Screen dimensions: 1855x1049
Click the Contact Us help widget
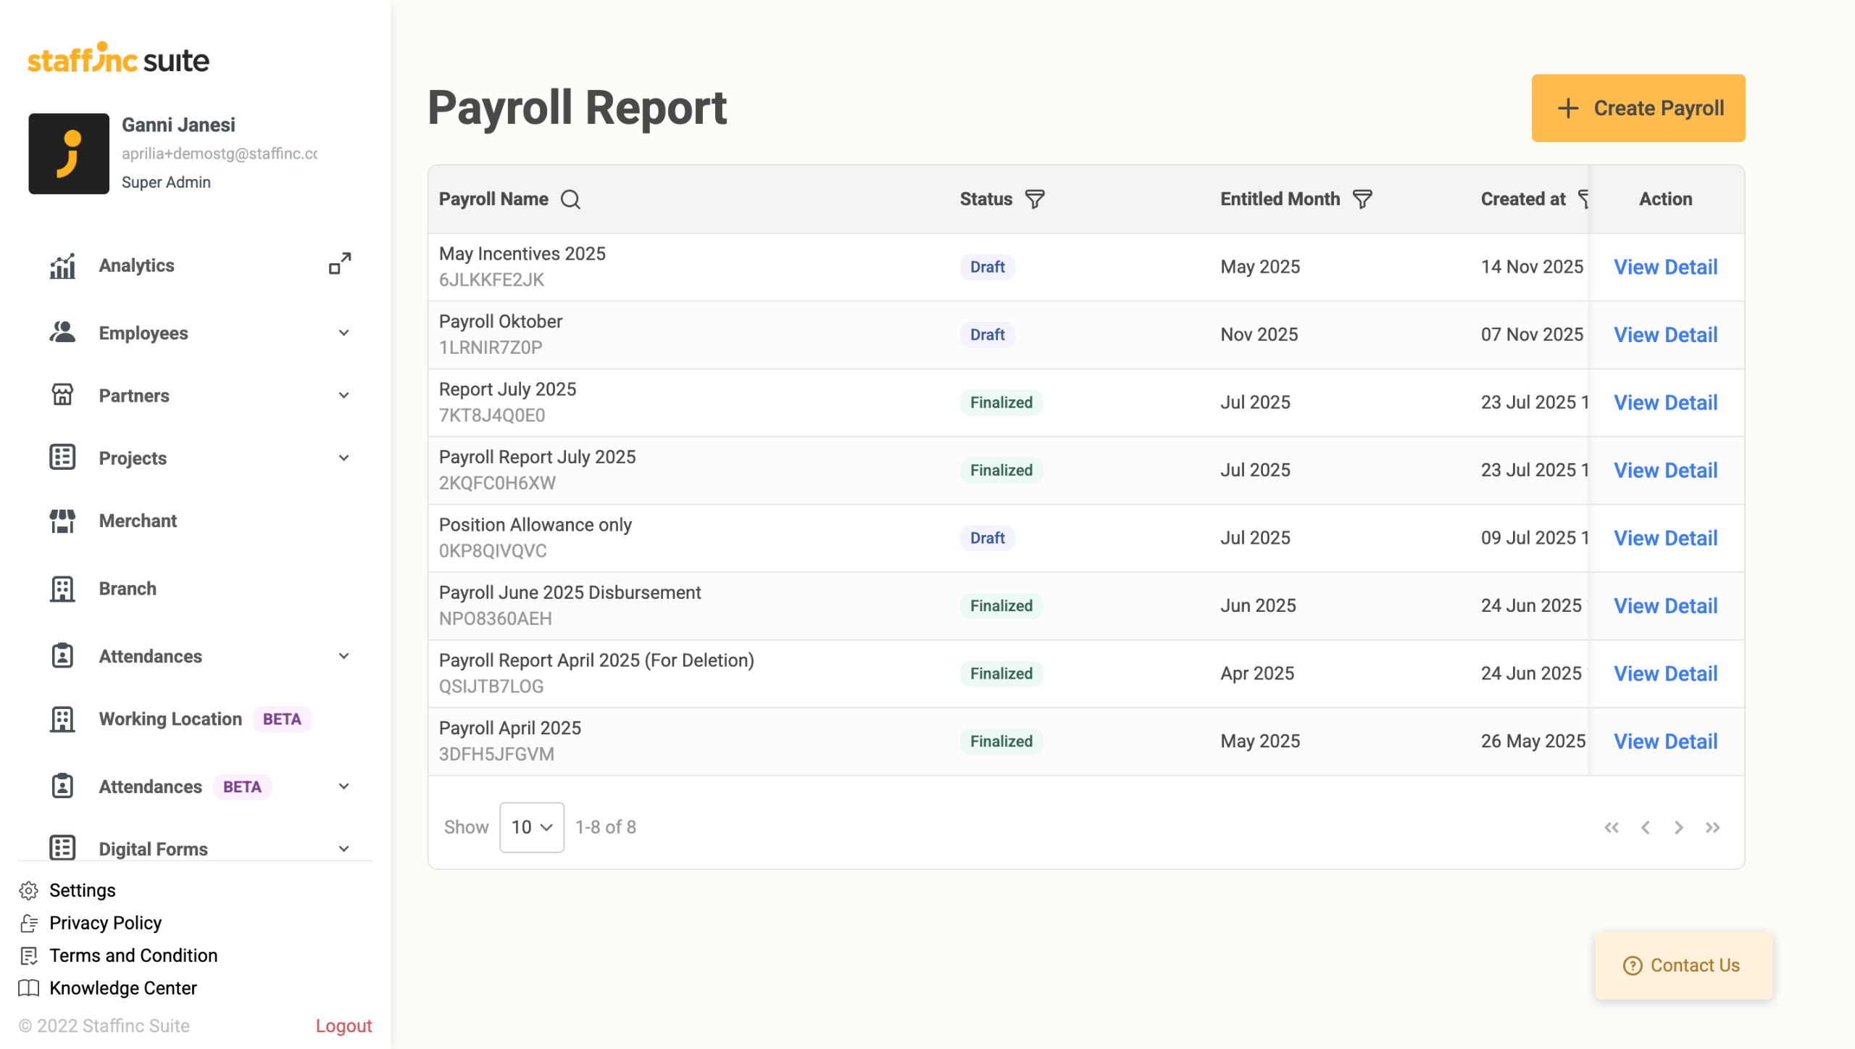pos(1683,966)
